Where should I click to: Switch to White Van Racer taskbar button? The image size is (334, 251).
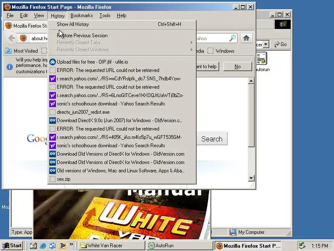[x=111, y=246]
